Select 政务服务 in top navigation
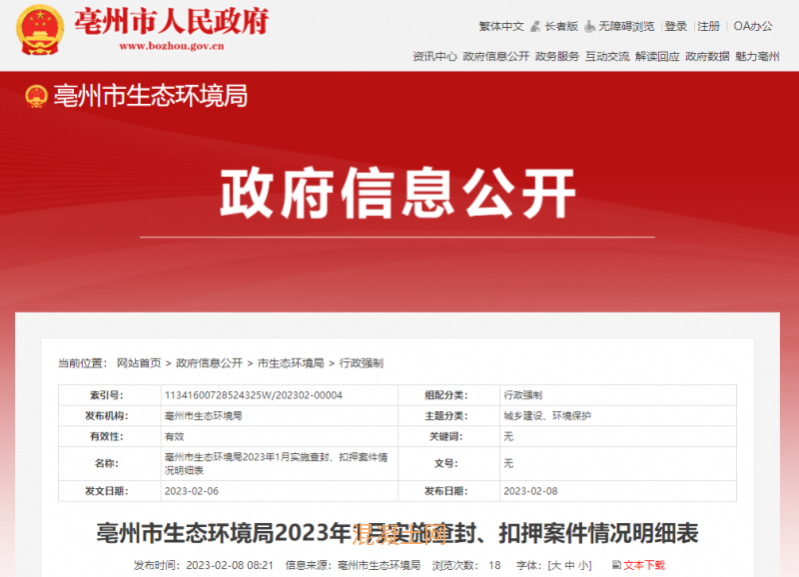Screen dimensions: 799x577 click(x=557, y=57)
